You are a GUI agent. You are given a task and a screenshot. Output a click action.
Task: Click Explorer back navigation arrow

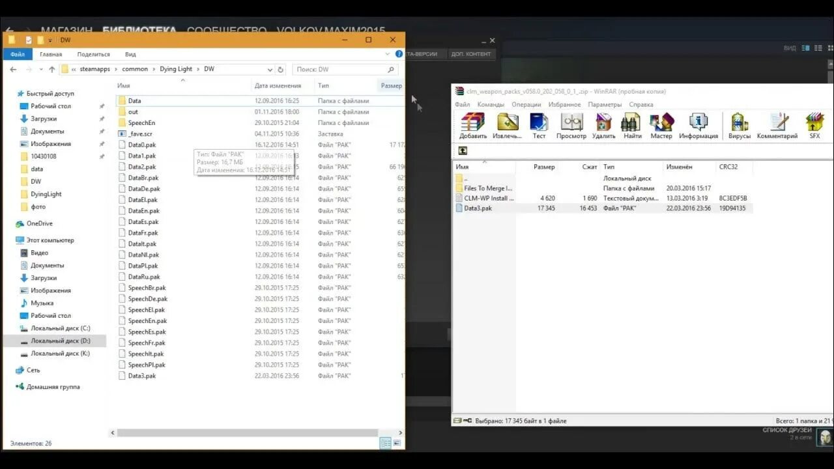(x=14, y=69)
